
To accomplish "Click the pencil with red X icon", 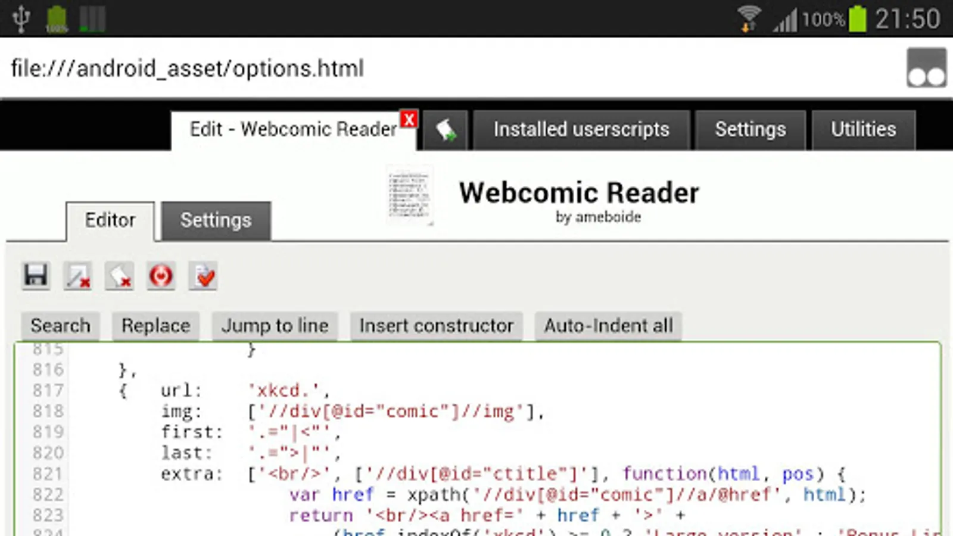I will 77,276.
